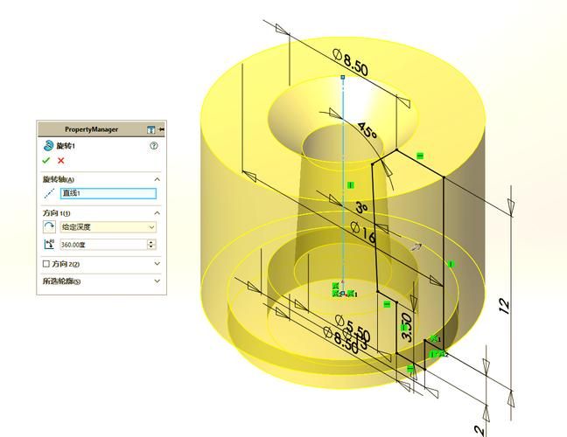Cancel the revolve with red X
The width and height of the screenshot is (567, 437).
[x=61, y=161]
